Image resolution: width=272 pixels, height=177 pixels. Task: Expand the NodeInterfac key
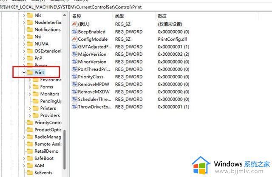point(24,23)
